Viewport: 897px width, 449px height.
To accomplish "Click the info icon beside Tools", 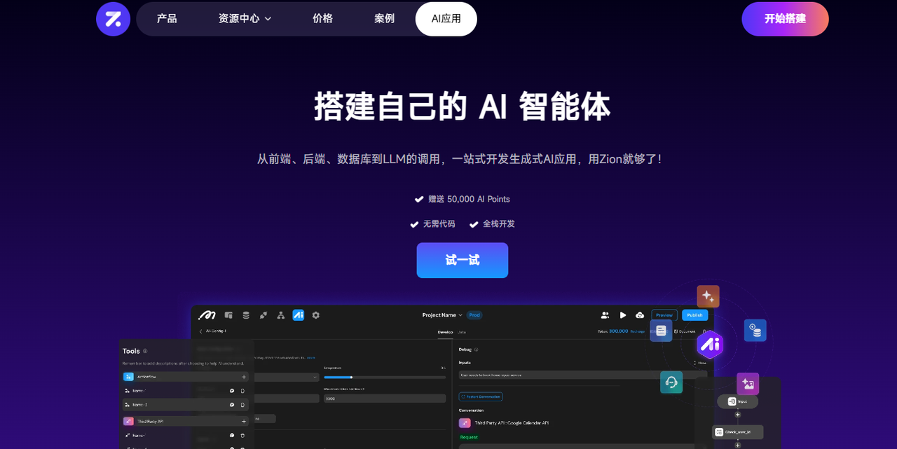I will [145, 351].
